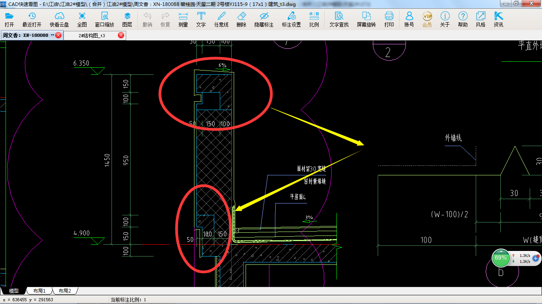Open the 最近打开 recent files list
The height and width of the screenshot is (304, 542).
32,19
